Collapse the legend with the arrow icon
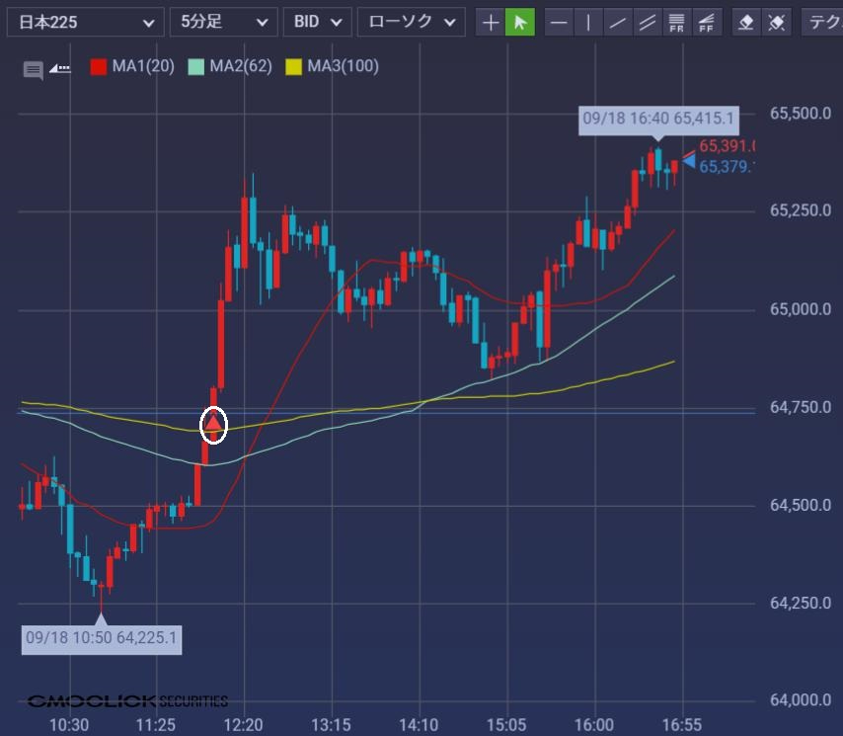The image size is (843, 736). pyautogui.click(x=59, y=68)
